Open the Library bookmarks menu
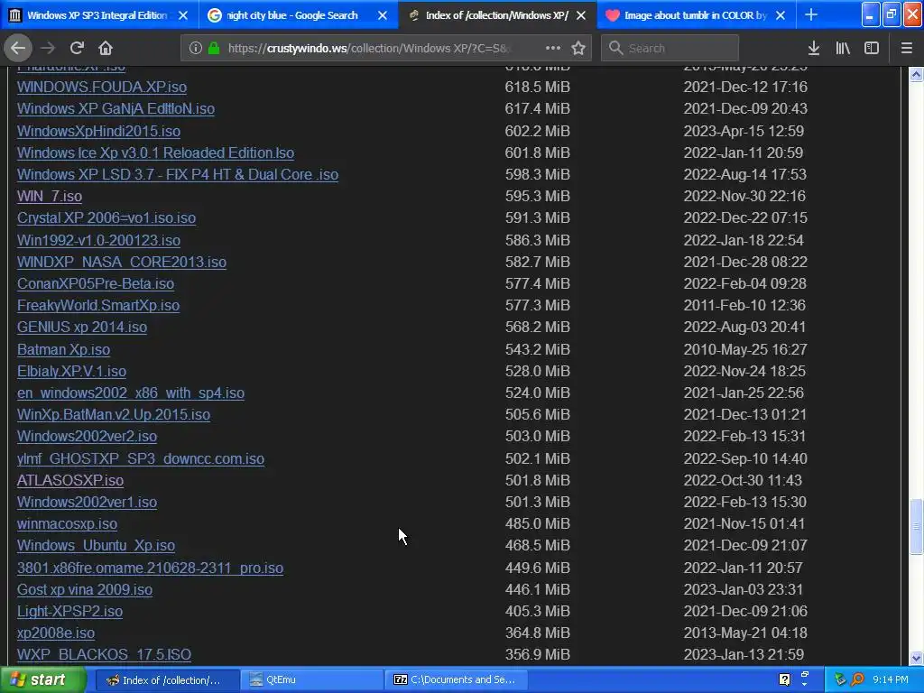 [843, 49]
